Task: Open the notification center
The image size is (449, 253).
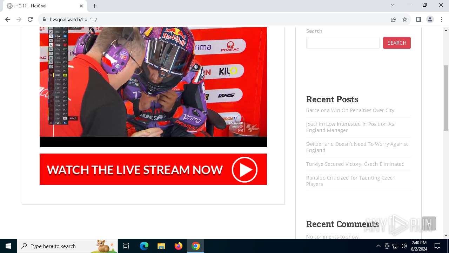Action: pyautogui.click(x=437, y=246)
